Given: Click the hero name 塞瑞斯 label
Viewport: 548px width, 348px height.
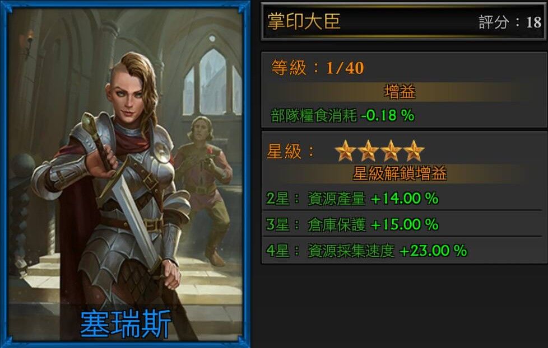Looking at the screenshot, I should [125, 325].
